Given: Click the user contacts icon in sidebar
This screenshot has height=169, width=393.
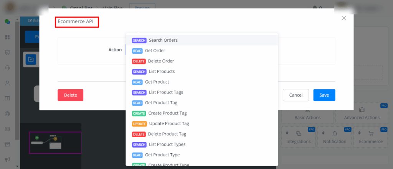Looking at the screenshot, I should pyautogui.click(x=7, y=83).
